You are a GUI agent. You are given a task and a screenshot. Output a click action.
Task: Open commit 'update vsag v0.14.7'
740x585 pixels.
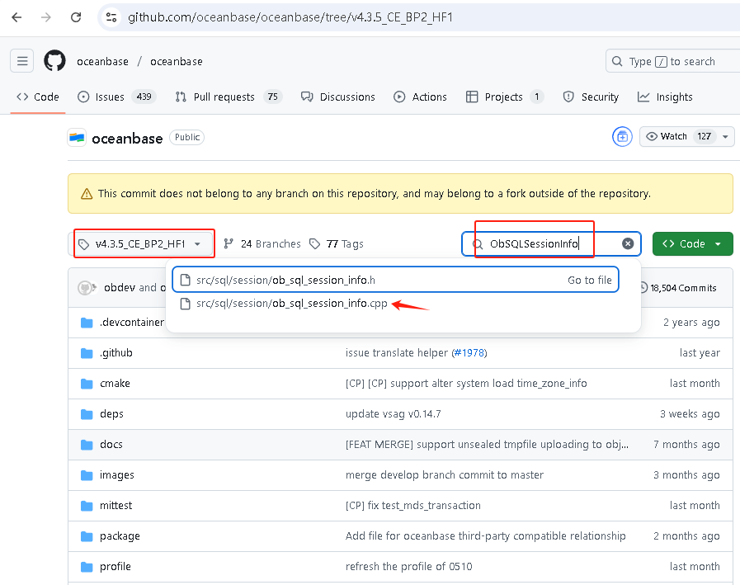[x=394, y=414]
